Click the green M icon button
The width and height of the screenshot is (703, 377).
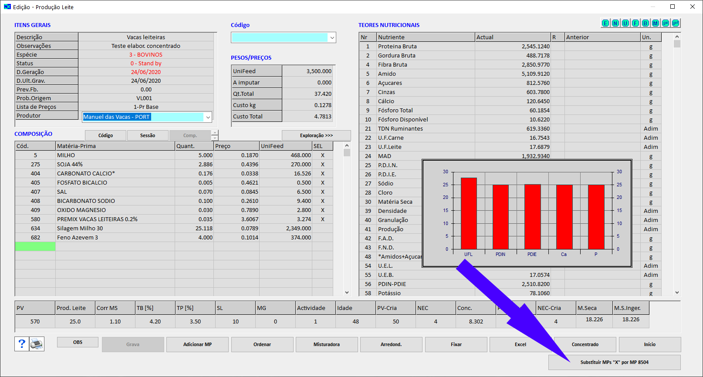coord(655,23)
